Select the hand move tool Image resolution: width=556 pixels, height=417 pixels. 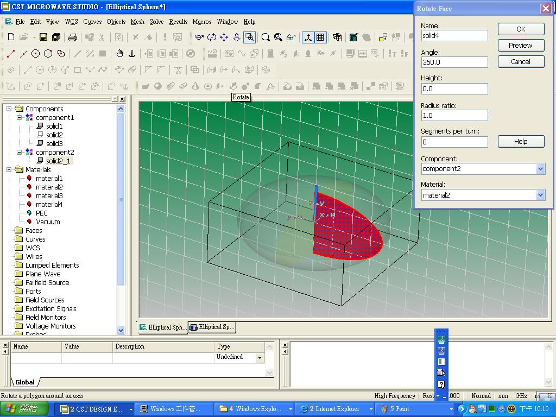tap(119, 54)
